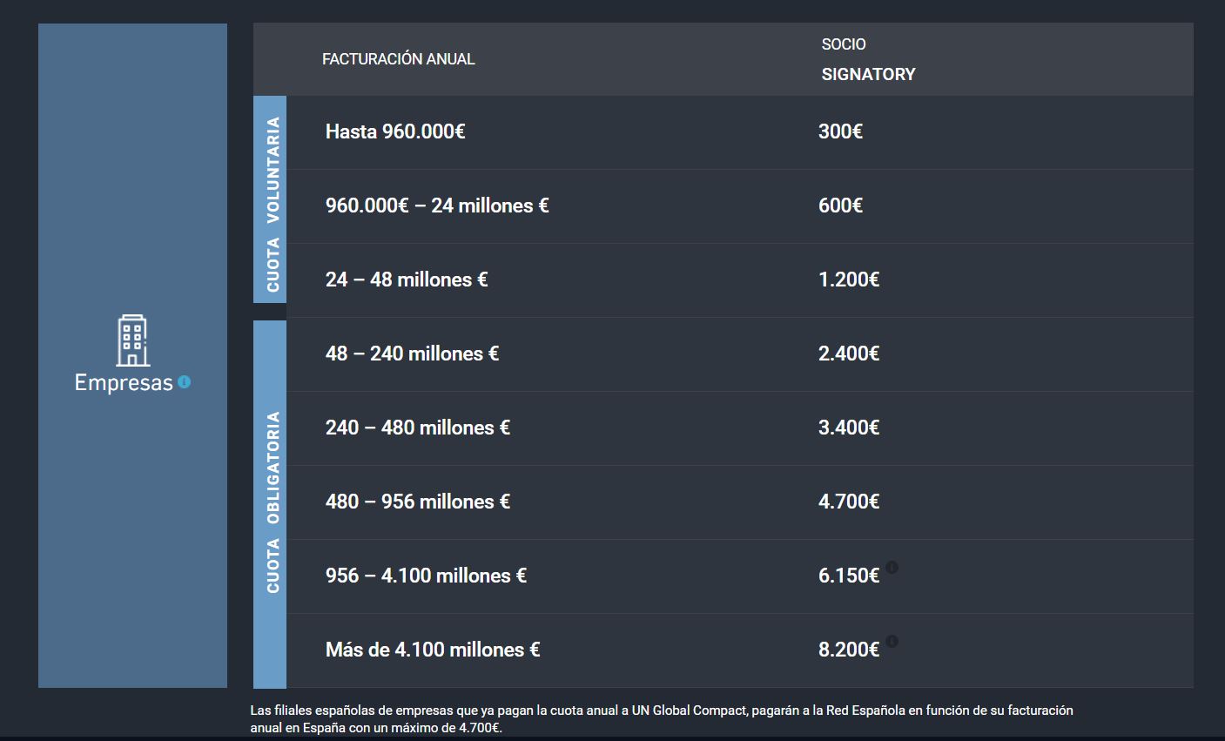The height and width of the screenshot is (741, 1225).
Task: Click the 3.400€ fee amount
Action: tap(848, 428)
